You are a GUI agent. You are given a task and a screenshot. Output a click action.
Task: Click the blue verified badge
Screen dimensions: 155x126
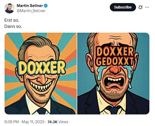[45, 6]
